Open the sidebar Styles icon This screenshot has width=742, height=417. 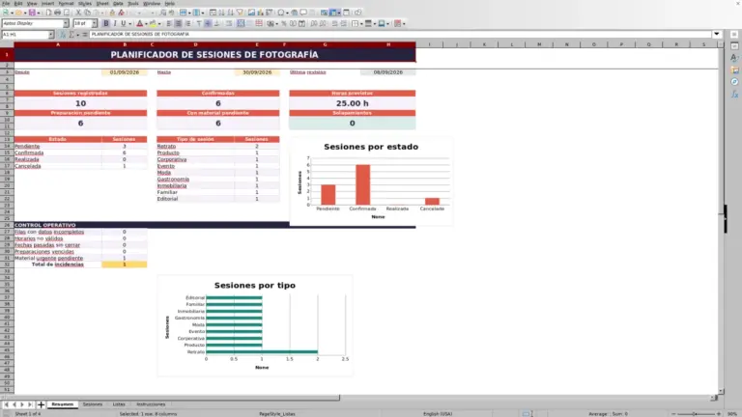(x=734, y=58)
